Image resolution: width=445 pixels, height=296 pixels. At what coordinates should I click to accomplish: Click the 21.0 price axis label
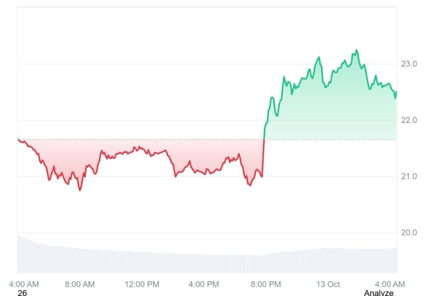(409, 176)
